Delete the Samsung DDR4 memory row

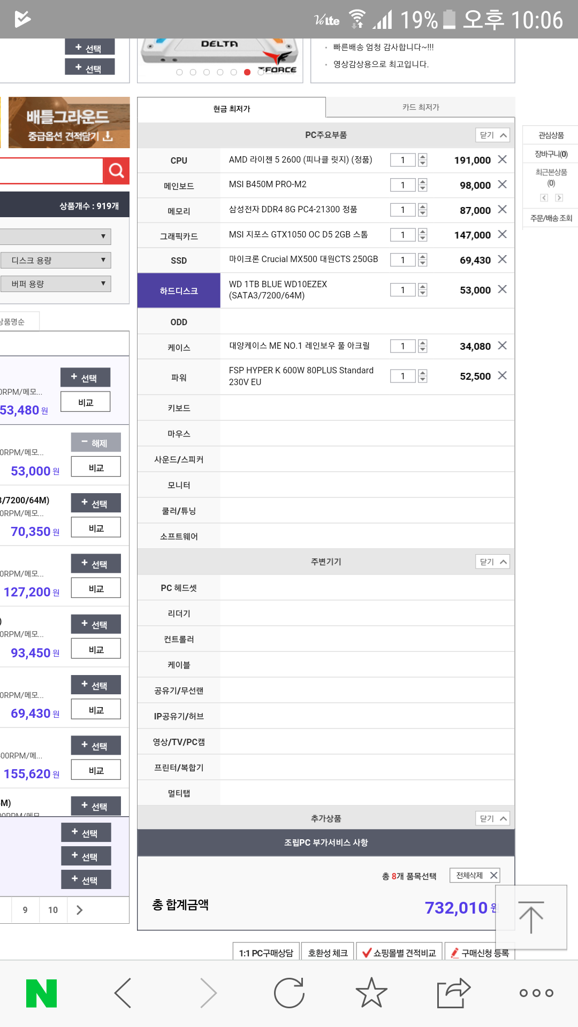coord(502,209)
